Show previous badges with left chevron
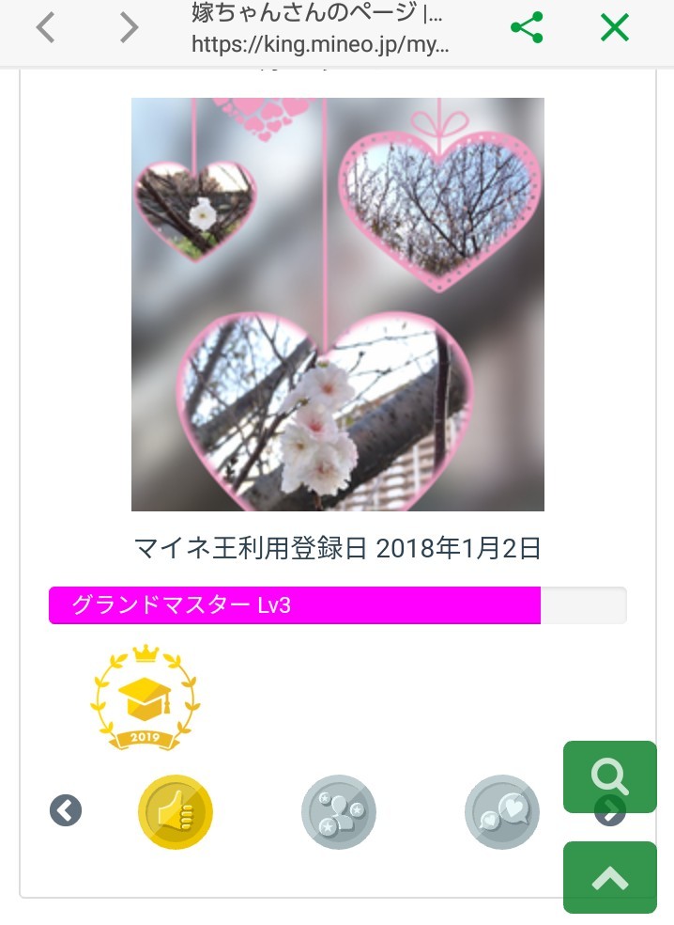This screenshot has height=925, width=674. pos(66,810)
